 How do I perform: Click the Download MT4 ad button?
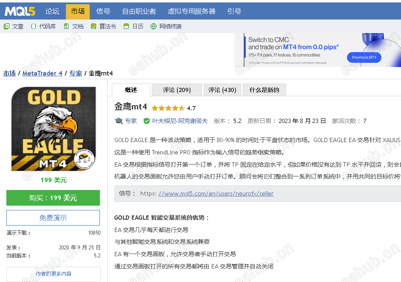pyautogui.click(x=364, y=57)
